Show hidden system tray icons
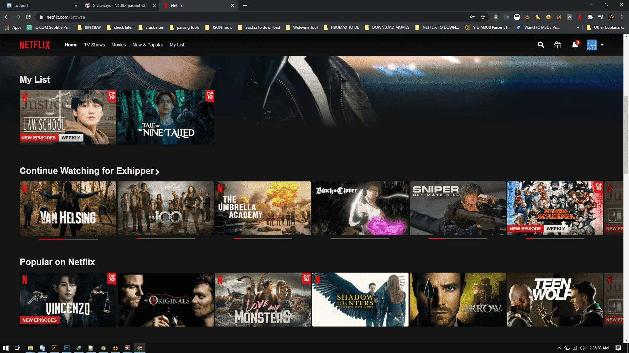Image resolution: width=629 pixels, height=353 pixels. click(559, 348)
